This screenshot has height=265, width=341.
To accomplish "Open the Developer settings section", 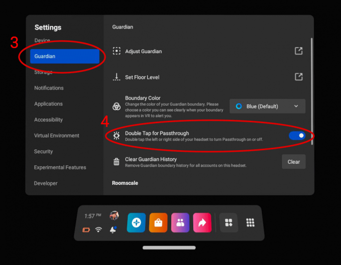I will 46,183.
